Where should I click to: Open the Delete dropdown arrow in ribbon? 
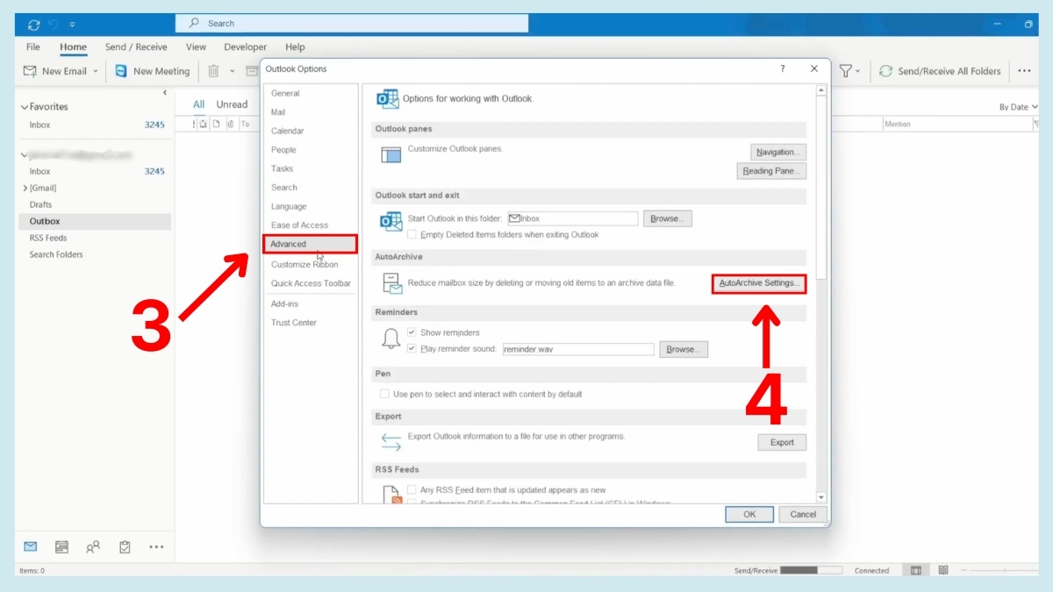point(233,71)
